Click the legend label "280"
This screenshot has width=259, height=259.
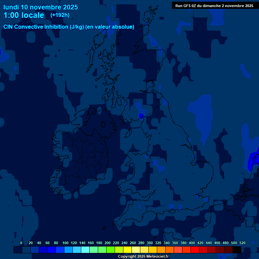click(x=141, y=243)
